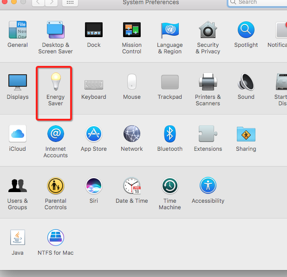Open General preferences
This screenshot has width=287, height=277.
pos(18,34)
